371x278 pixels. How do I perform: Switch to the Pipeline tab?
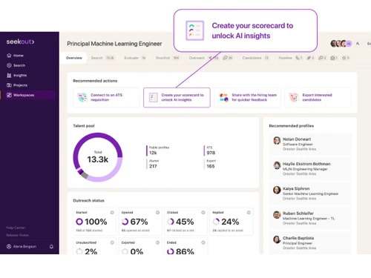pyautogui.click(x=285, y=58)
